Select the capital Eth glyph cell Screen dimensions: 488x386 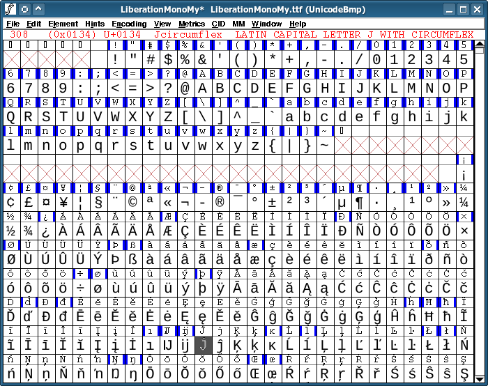click(342, 231)
